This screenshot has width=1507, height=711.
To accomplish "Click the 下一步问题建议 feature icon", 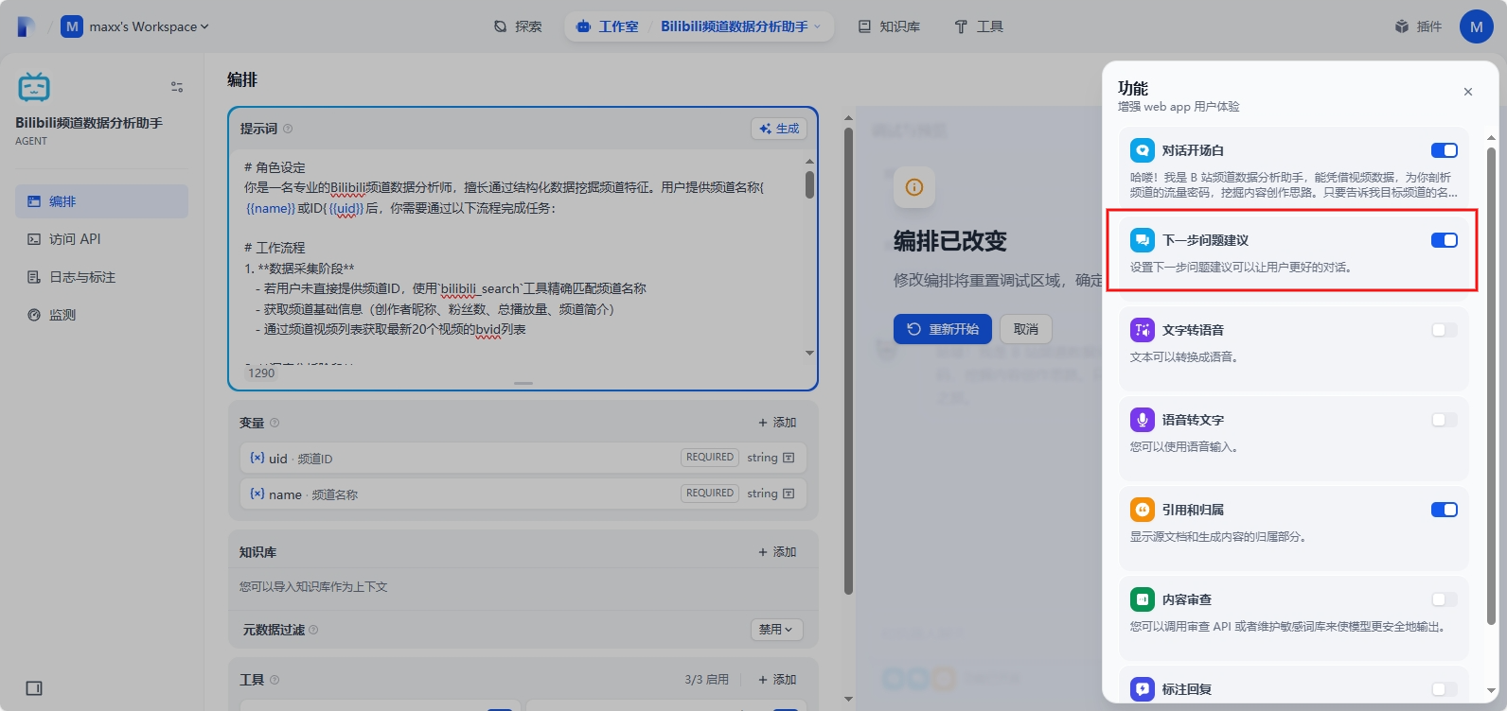I will [x=1143, y=240].
